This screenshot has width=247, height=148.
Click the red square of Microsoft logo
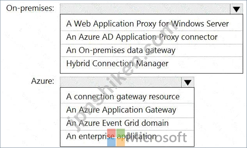pos(112,133)
